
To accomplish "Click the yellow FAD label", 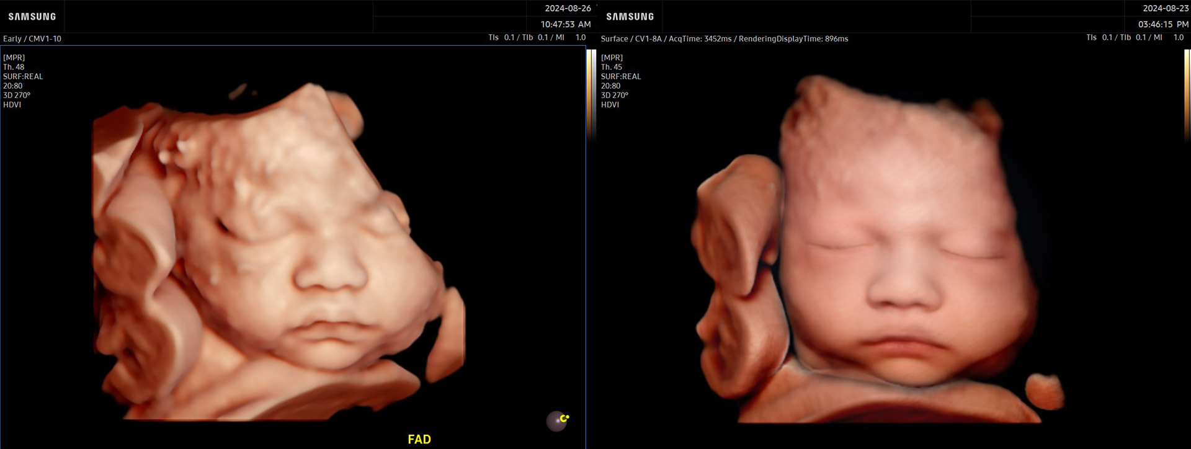I will [419, 439].
